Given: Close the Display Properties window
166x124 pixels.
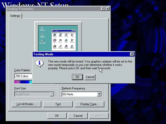Looking at the screenshot, I should pos(108,9).
